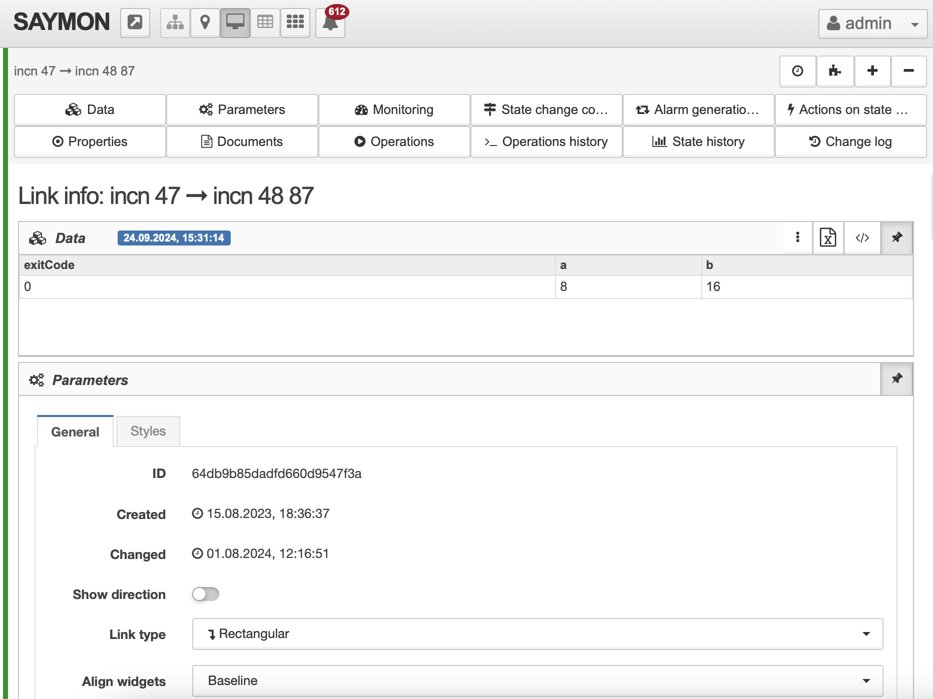
Task: Open the Link type Rectangular dropdown
Action: click(538, 634)
